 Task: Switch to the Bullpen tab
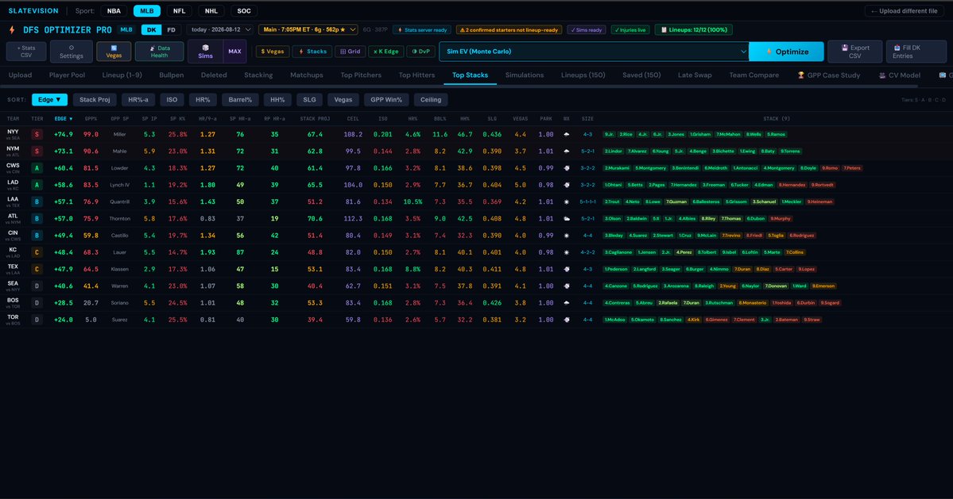172,75
